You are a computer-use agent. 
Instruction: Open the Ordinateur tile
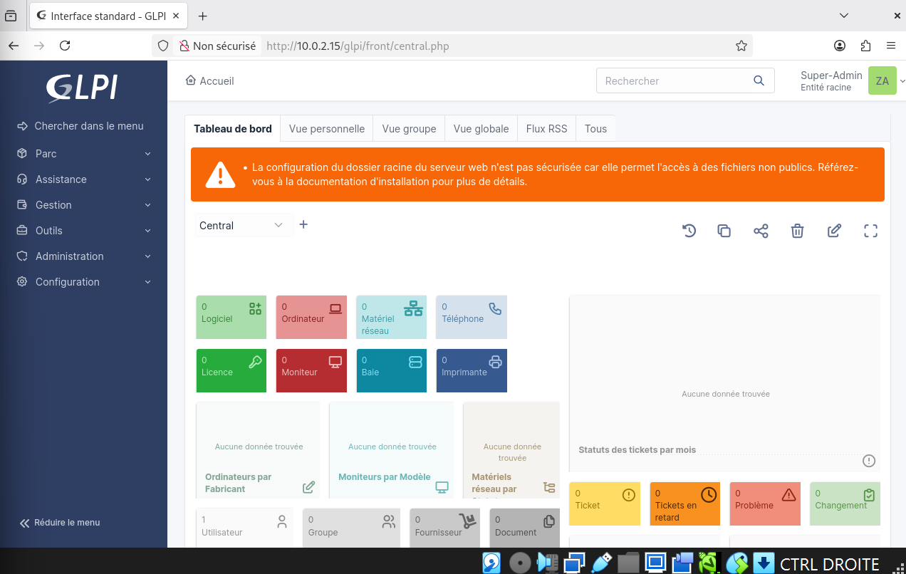click(311, 317)
